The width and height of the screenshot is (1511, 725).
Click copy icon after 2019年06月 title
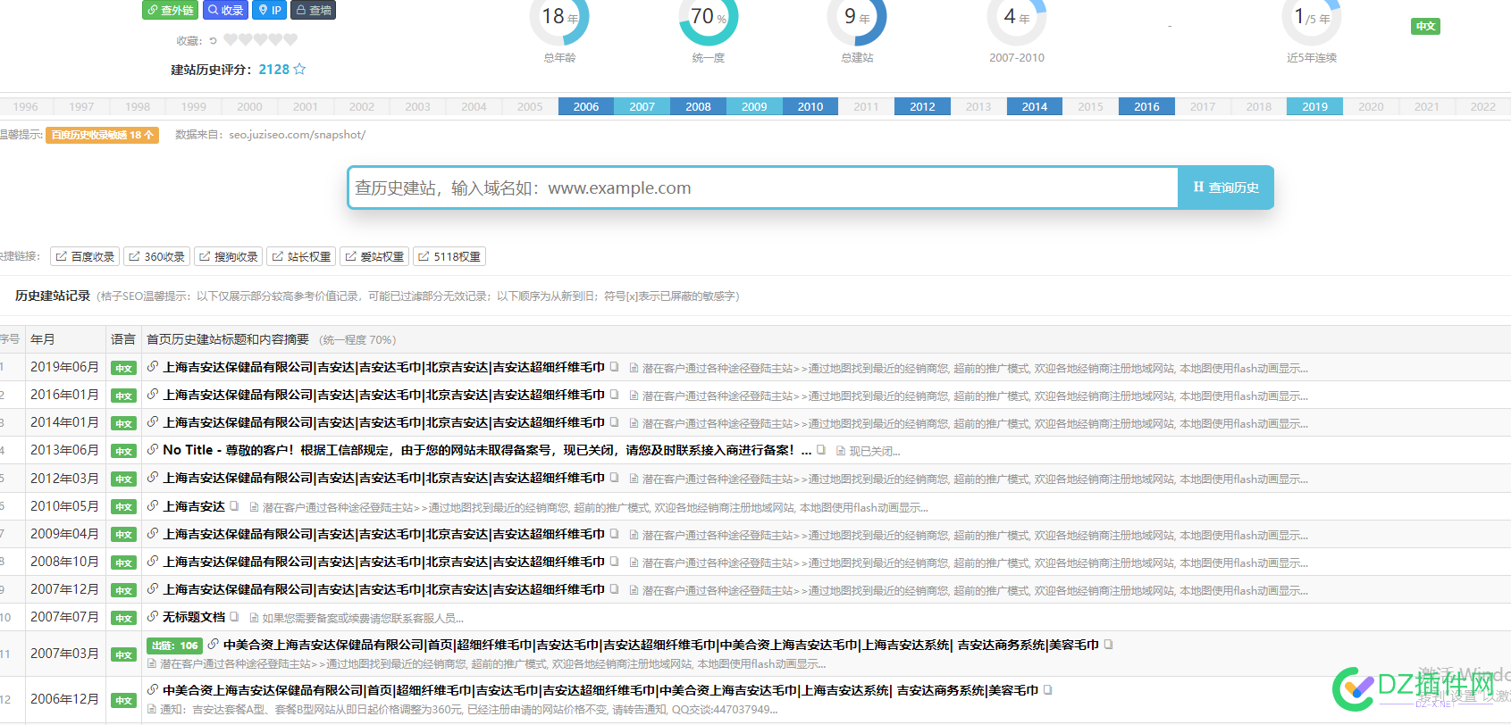click(x=615, y=367)
